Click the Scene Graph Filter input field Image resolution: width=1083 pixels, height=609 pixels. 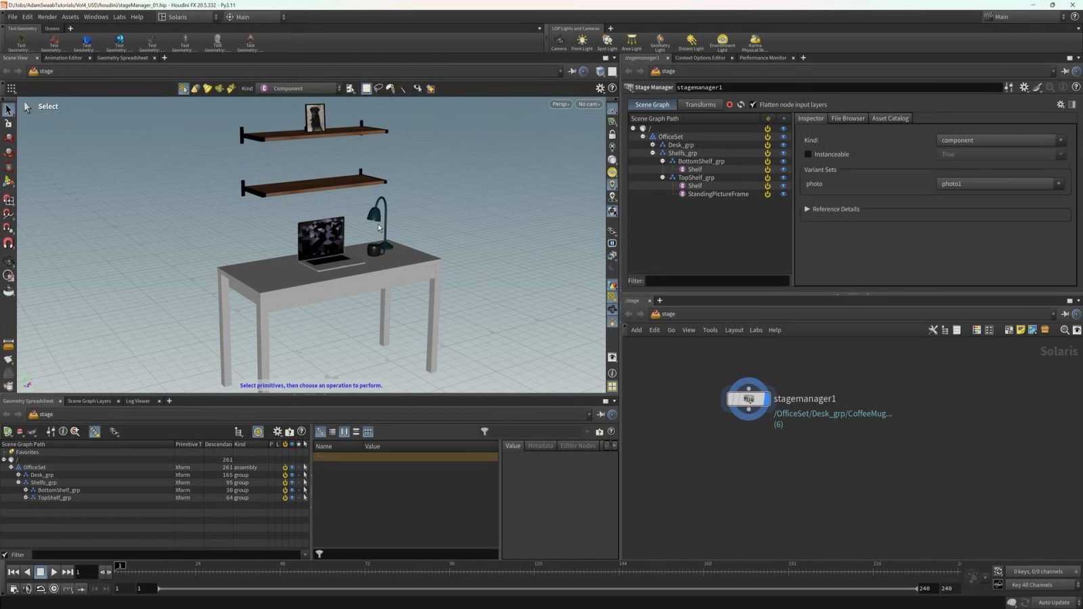click(716, 281)
